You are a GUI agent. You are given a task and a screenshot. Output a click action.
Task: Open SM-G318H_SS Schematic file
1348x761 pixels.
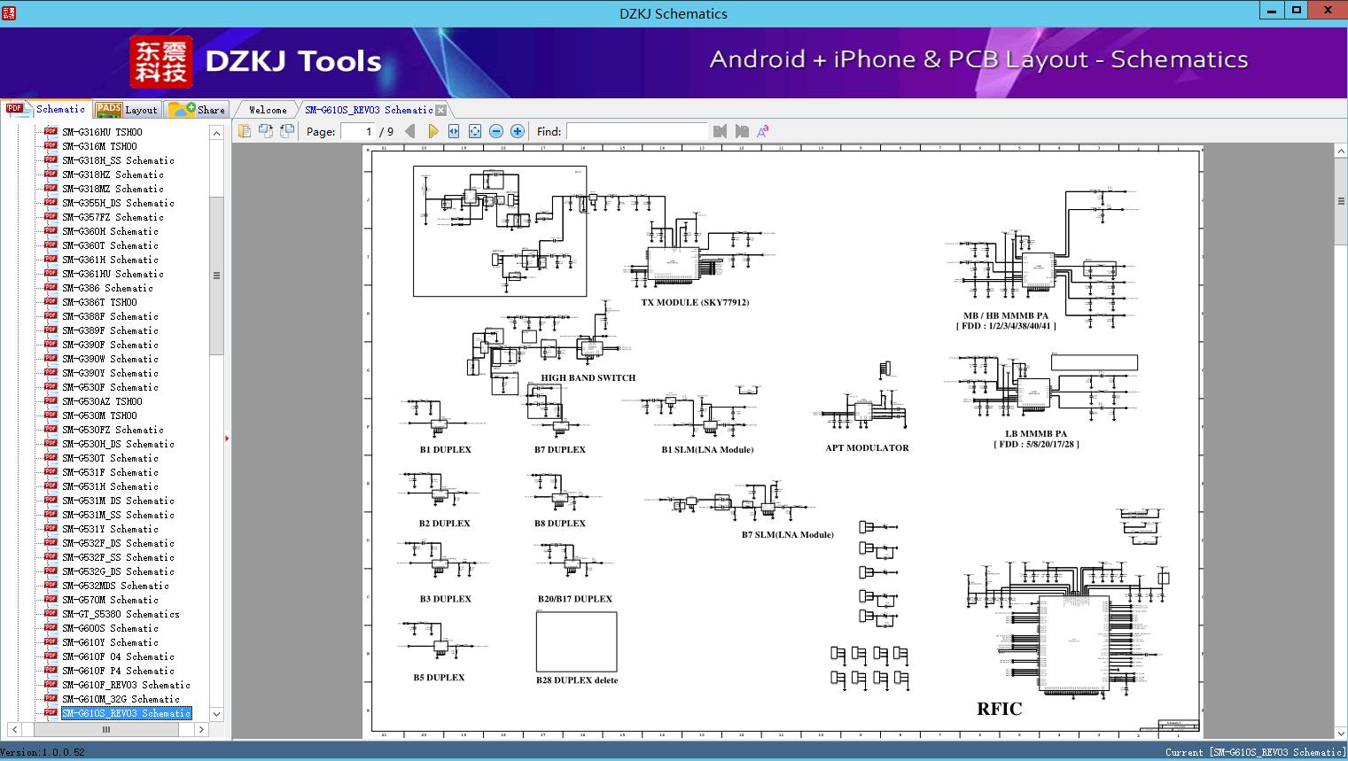pyautogui.click(x=118, y=160)
